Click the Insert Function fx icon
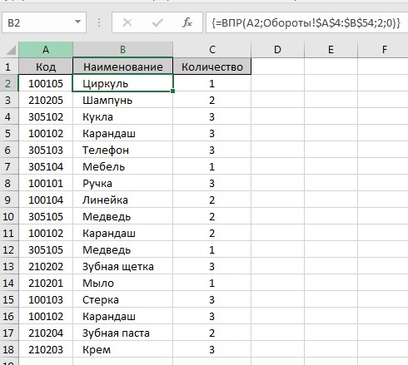This screenshot has width=408, height=365. point(187,22)
